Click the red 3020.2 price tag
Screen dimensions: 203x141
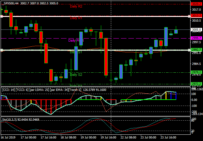pyautogui.click(x=196, y=4)
